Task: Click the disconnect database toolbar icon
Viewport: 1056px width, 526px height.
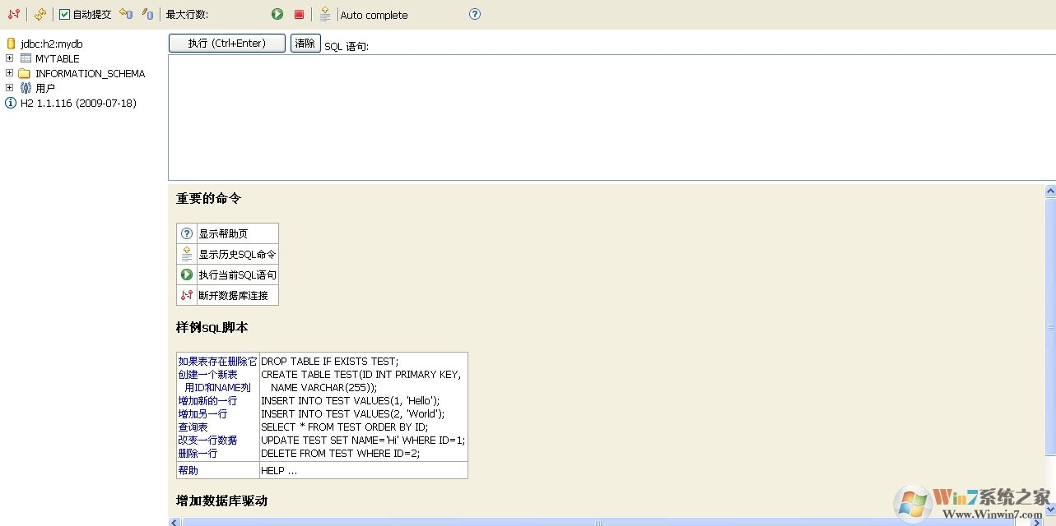Action: click(x=13, y=13)
